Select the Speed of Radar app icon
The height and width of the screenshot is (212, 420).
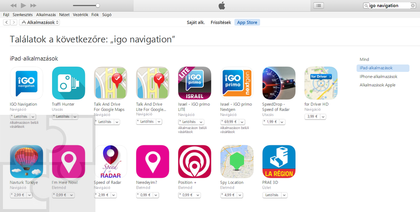tap(110, 162)
